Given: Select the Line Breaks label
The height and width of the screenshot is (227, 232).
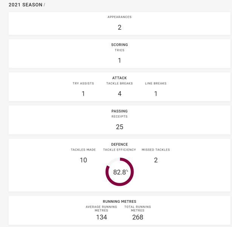Looking at the screenshot, I should 156,83.
